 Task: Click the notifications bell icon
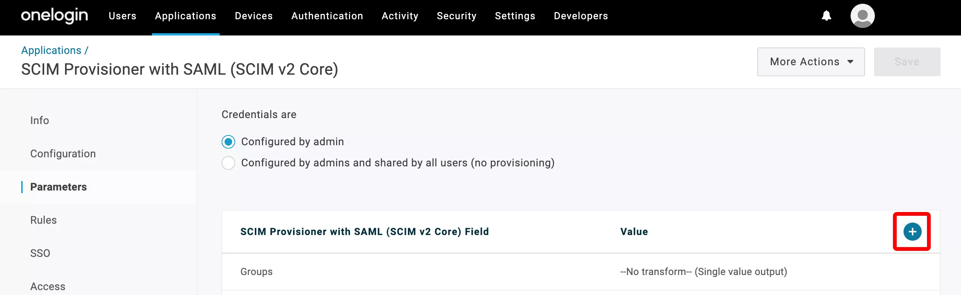coord(826,16)
